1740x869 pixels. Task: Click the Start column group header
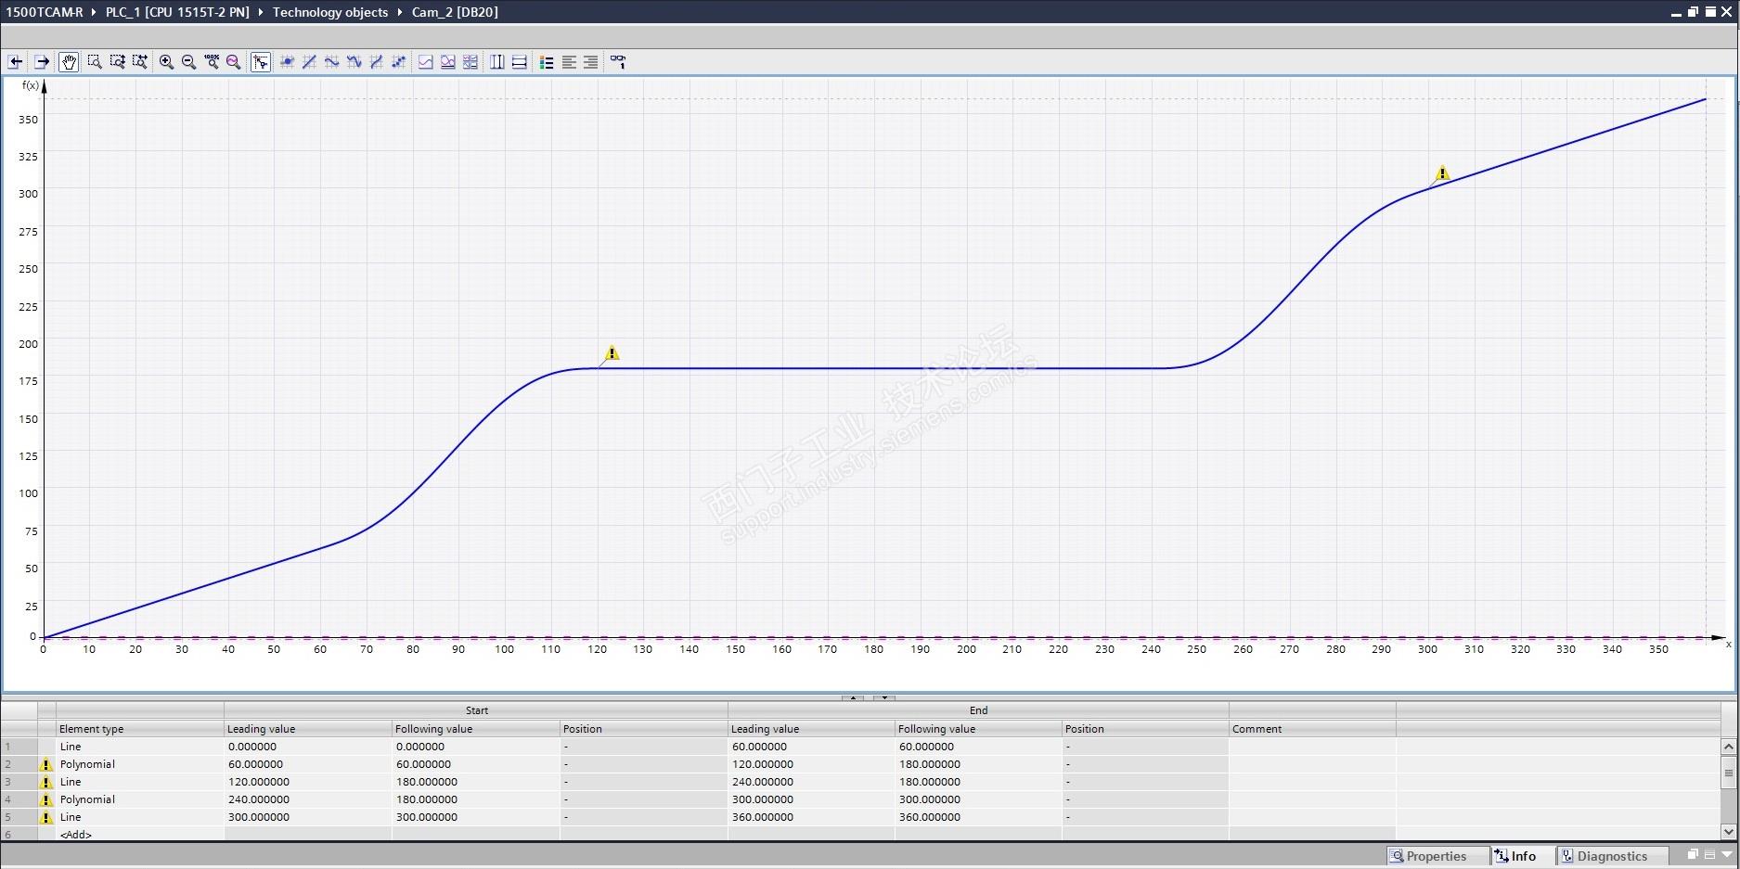point(476,710)
